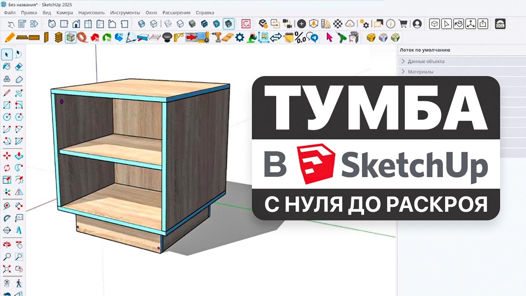526x296 pixels.
Task: Click the percent 0.0 icon
Action: tap(300, 38)
